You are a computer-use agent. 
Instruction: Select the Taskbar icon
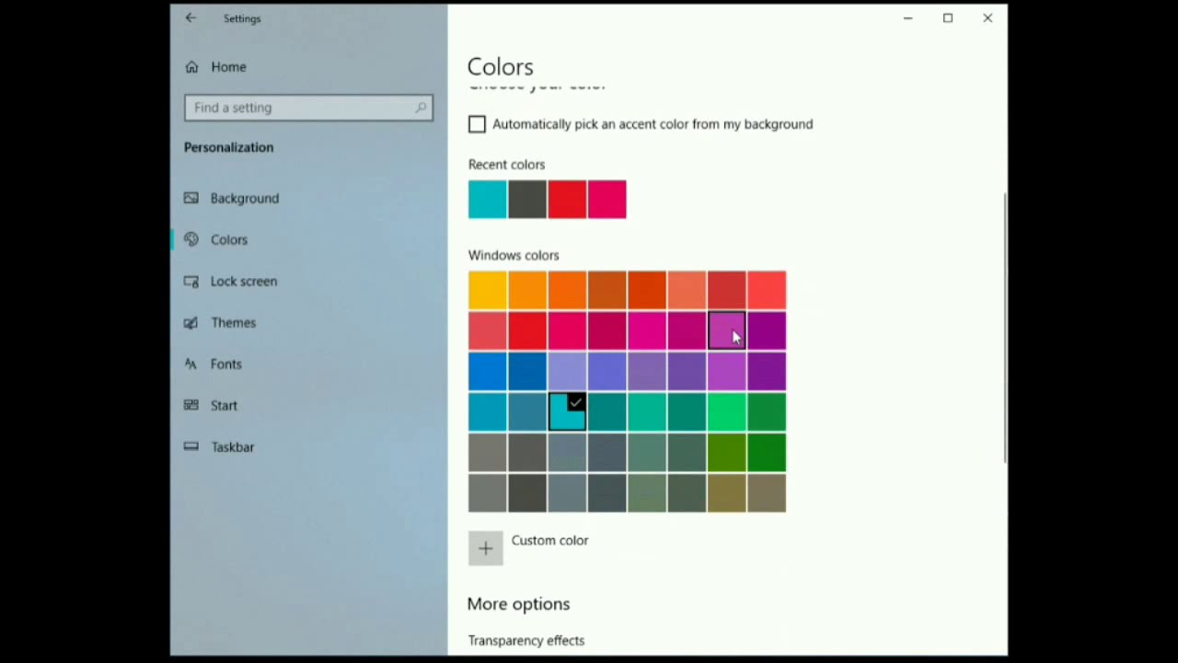[x=191, y=447]
